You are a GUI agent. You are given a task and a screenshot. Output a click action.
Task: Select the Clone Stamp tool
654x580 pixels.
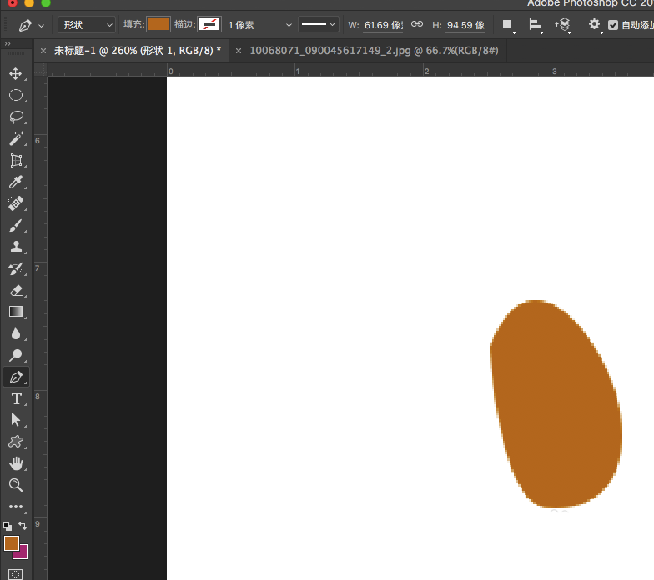click(x=16, y=247)
